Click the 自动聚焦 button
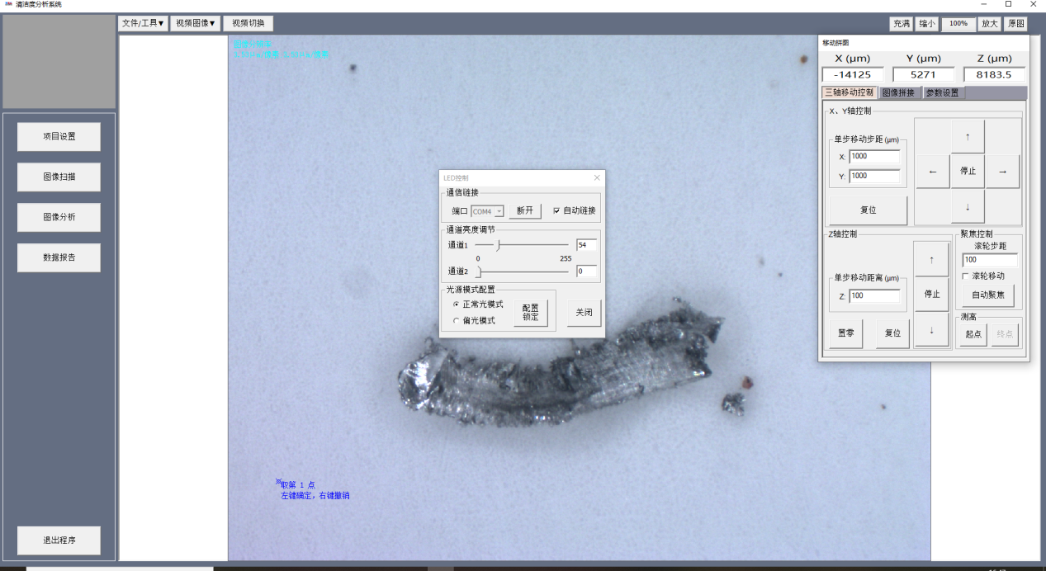The image size is (1046, 571). click(988, 295)
